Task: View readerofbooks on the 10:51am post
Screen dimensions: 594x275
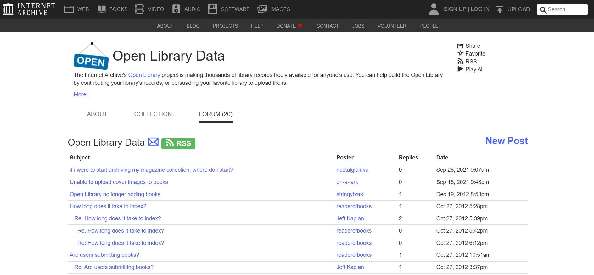Action: (x=354, y=255)
